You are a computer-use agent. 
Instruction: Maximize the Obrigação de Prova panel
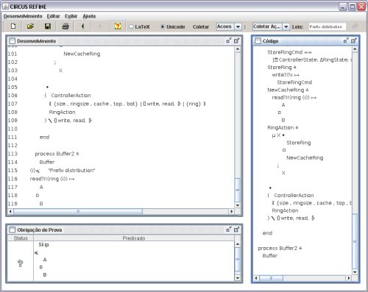click(x=236, y=229)
